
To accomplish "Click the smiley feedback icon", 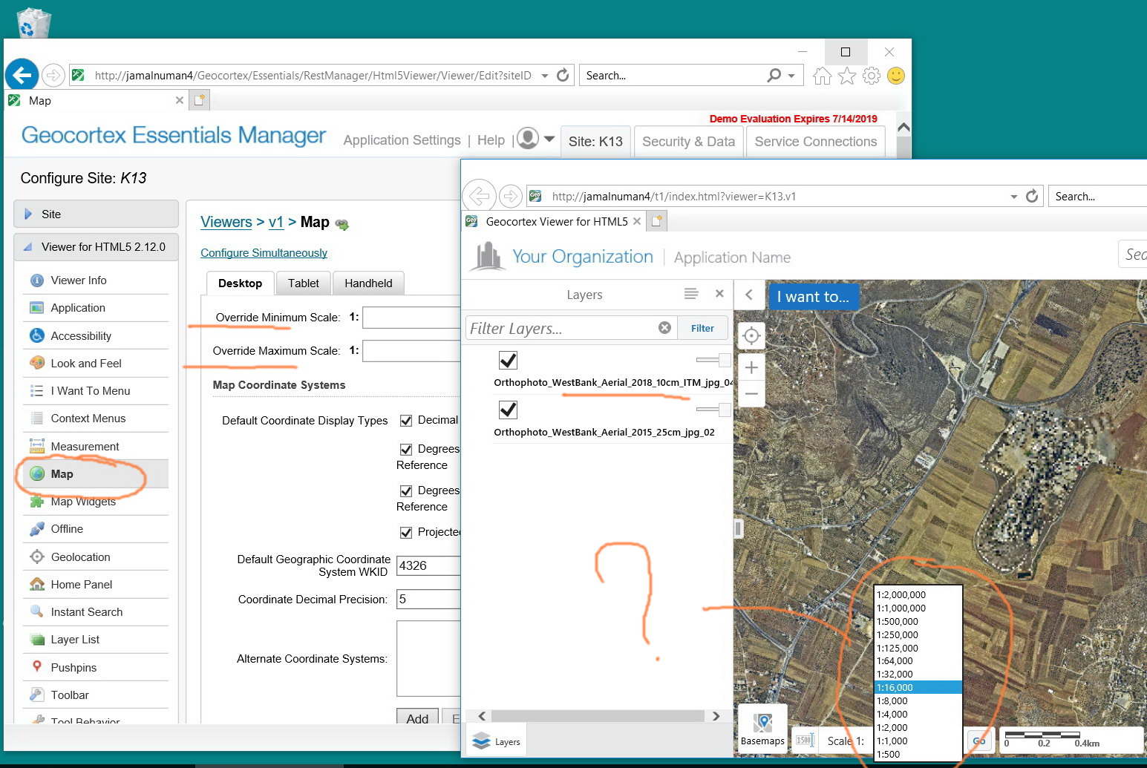I will pyautogui.click(x=896, y=76).
